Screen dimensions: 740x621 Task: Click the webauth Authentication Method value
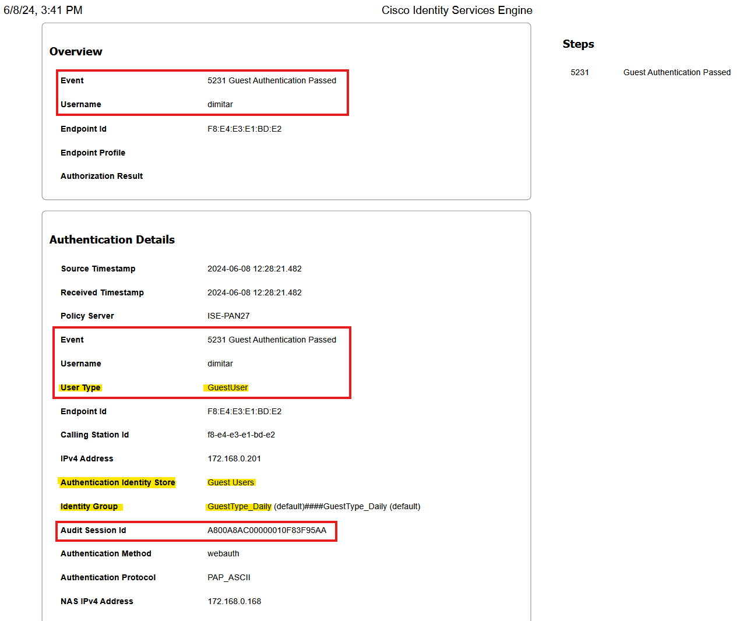pos(223,554)
